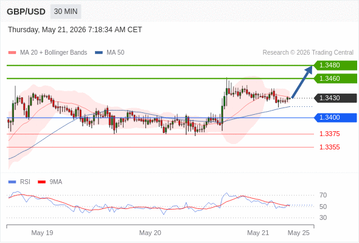Click the red 9MA legend swatch
The width and height of the screenshot is (359, 243).
pos(41,182)
